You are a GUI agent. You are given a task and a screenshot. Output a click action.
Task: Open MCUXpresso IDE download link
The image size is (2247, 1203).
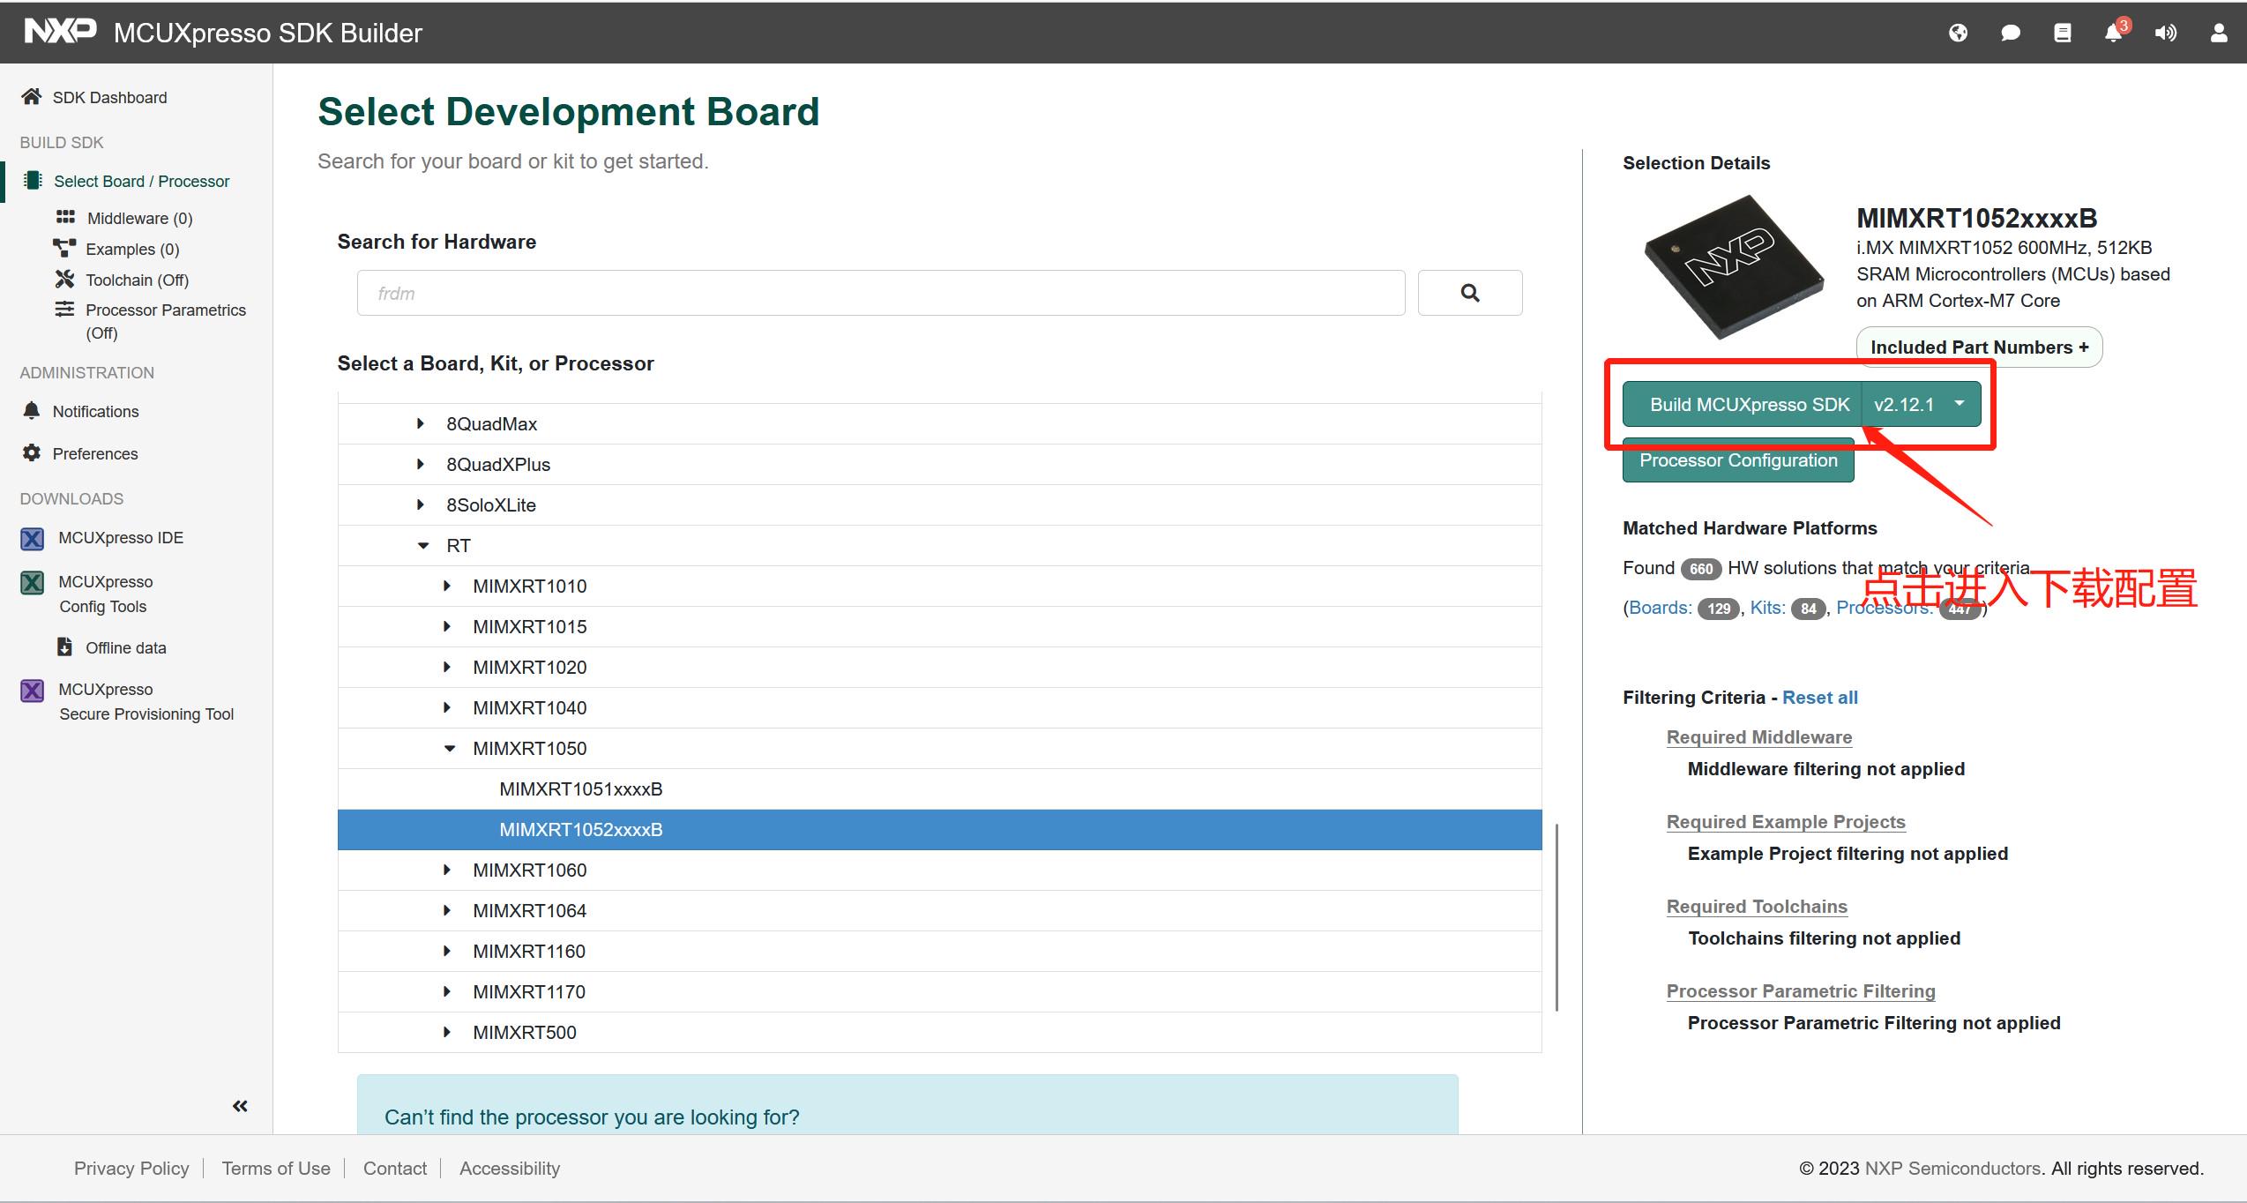pos(120,538)
